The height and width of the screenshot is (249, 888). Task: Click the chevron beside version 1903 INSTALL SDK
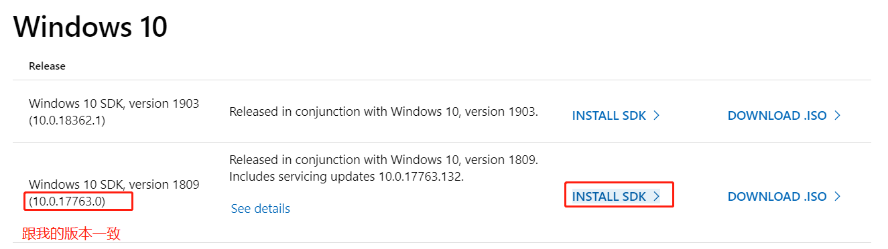[x=656, y=116]
